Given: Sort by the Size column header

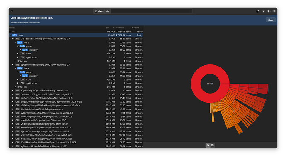Looking at the screenshot, I should [108, 28].
